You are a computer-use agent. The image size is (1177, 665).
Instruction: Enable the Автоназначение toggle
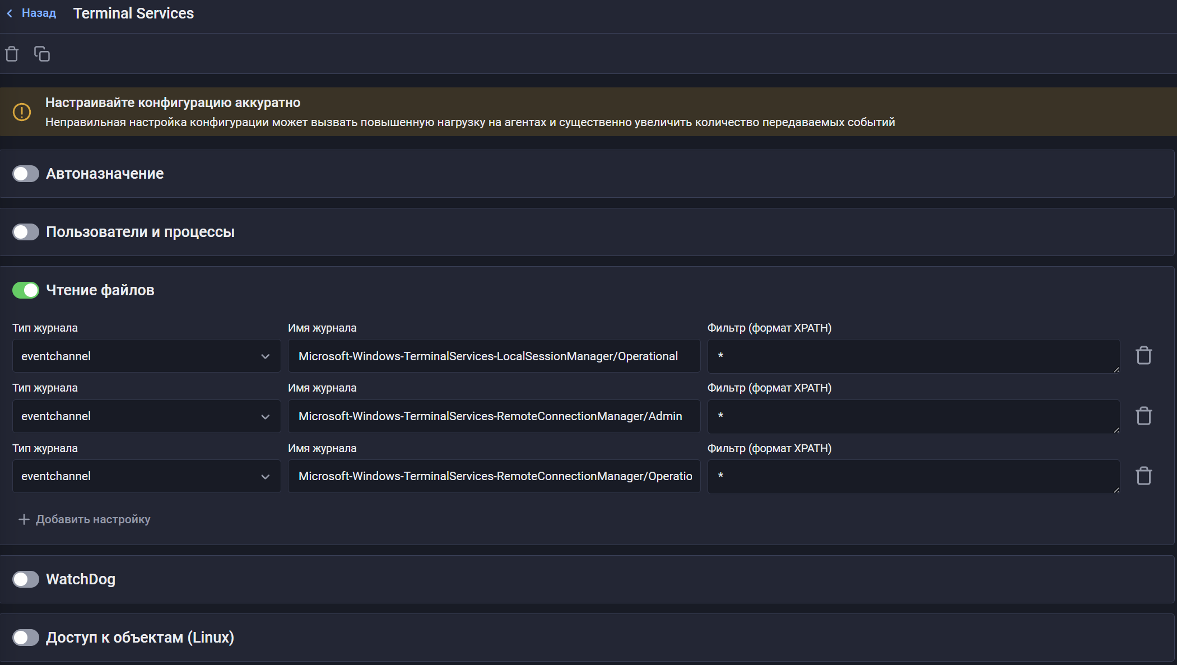click(x=26, y=174)
